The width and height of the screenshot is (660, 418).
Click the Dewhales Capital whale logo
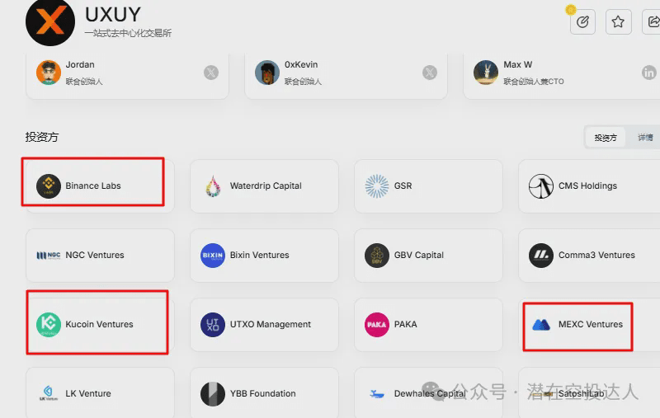click(377, 394)
